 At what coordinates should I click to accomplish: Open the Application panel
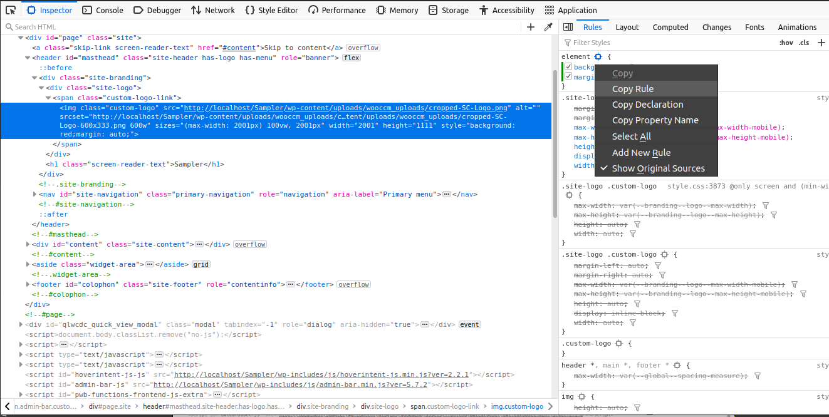pyautogui.click(x=571, y=10)
